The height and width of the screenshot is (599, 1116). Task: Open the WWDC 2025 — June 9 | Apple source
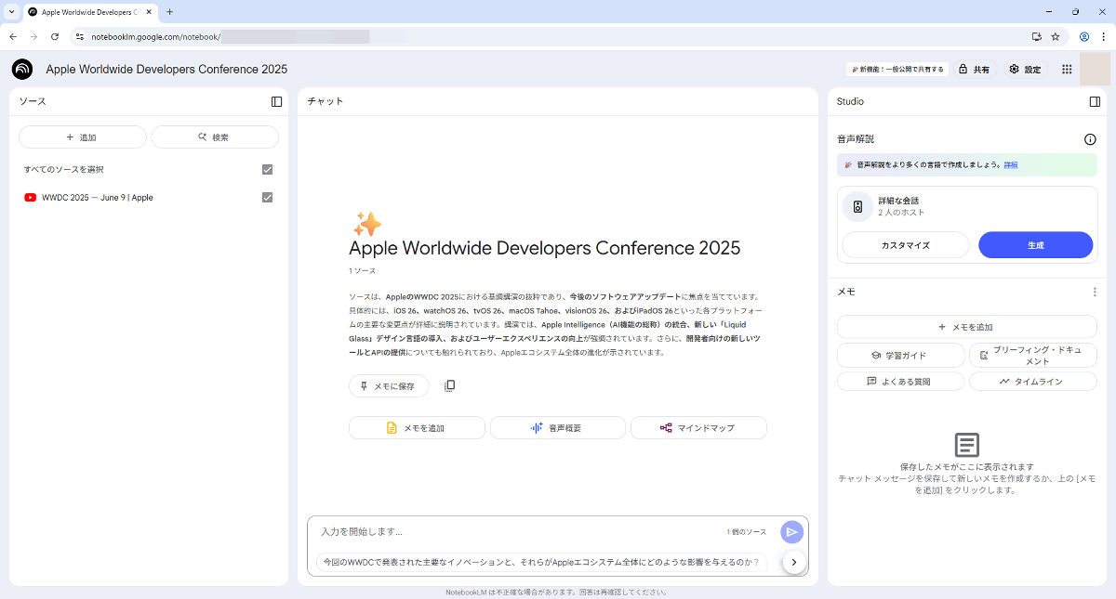(98, 198)
